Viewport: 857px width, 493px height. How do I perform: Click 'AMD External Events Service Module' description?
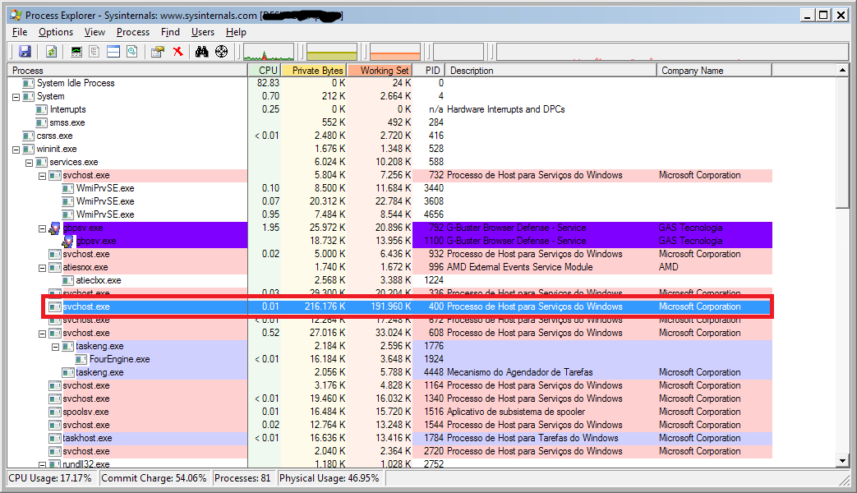pos(520,267)
